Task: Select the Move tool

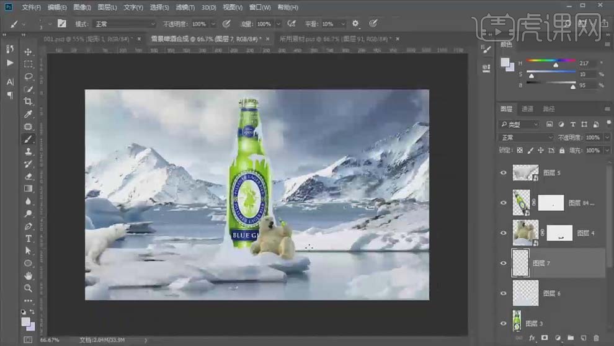Action: (29, 51)
